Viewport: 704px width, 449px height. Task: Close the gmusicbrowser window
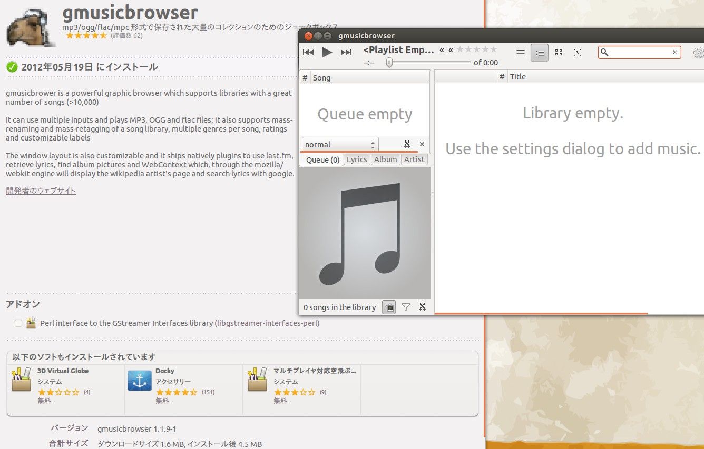(309, 36)
